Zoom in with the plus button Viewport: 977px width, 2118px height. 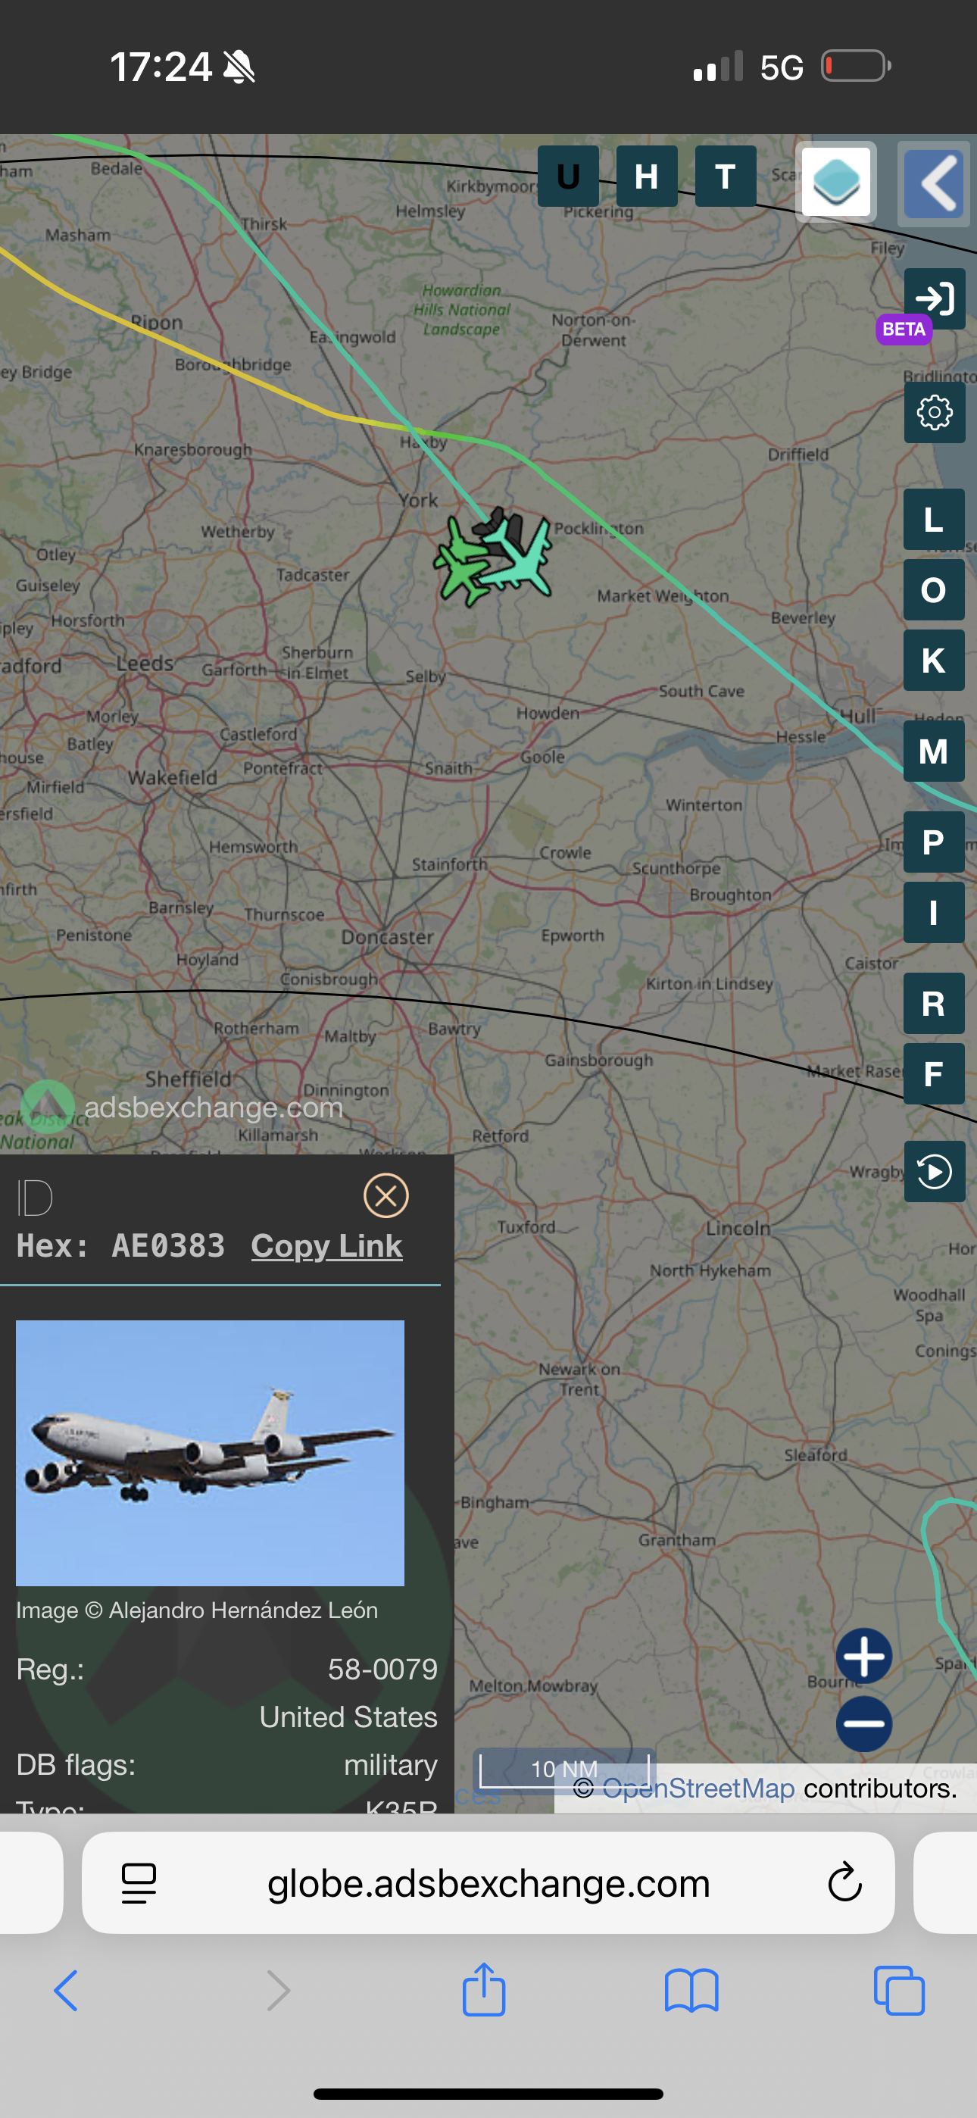tap(863, 1656)
